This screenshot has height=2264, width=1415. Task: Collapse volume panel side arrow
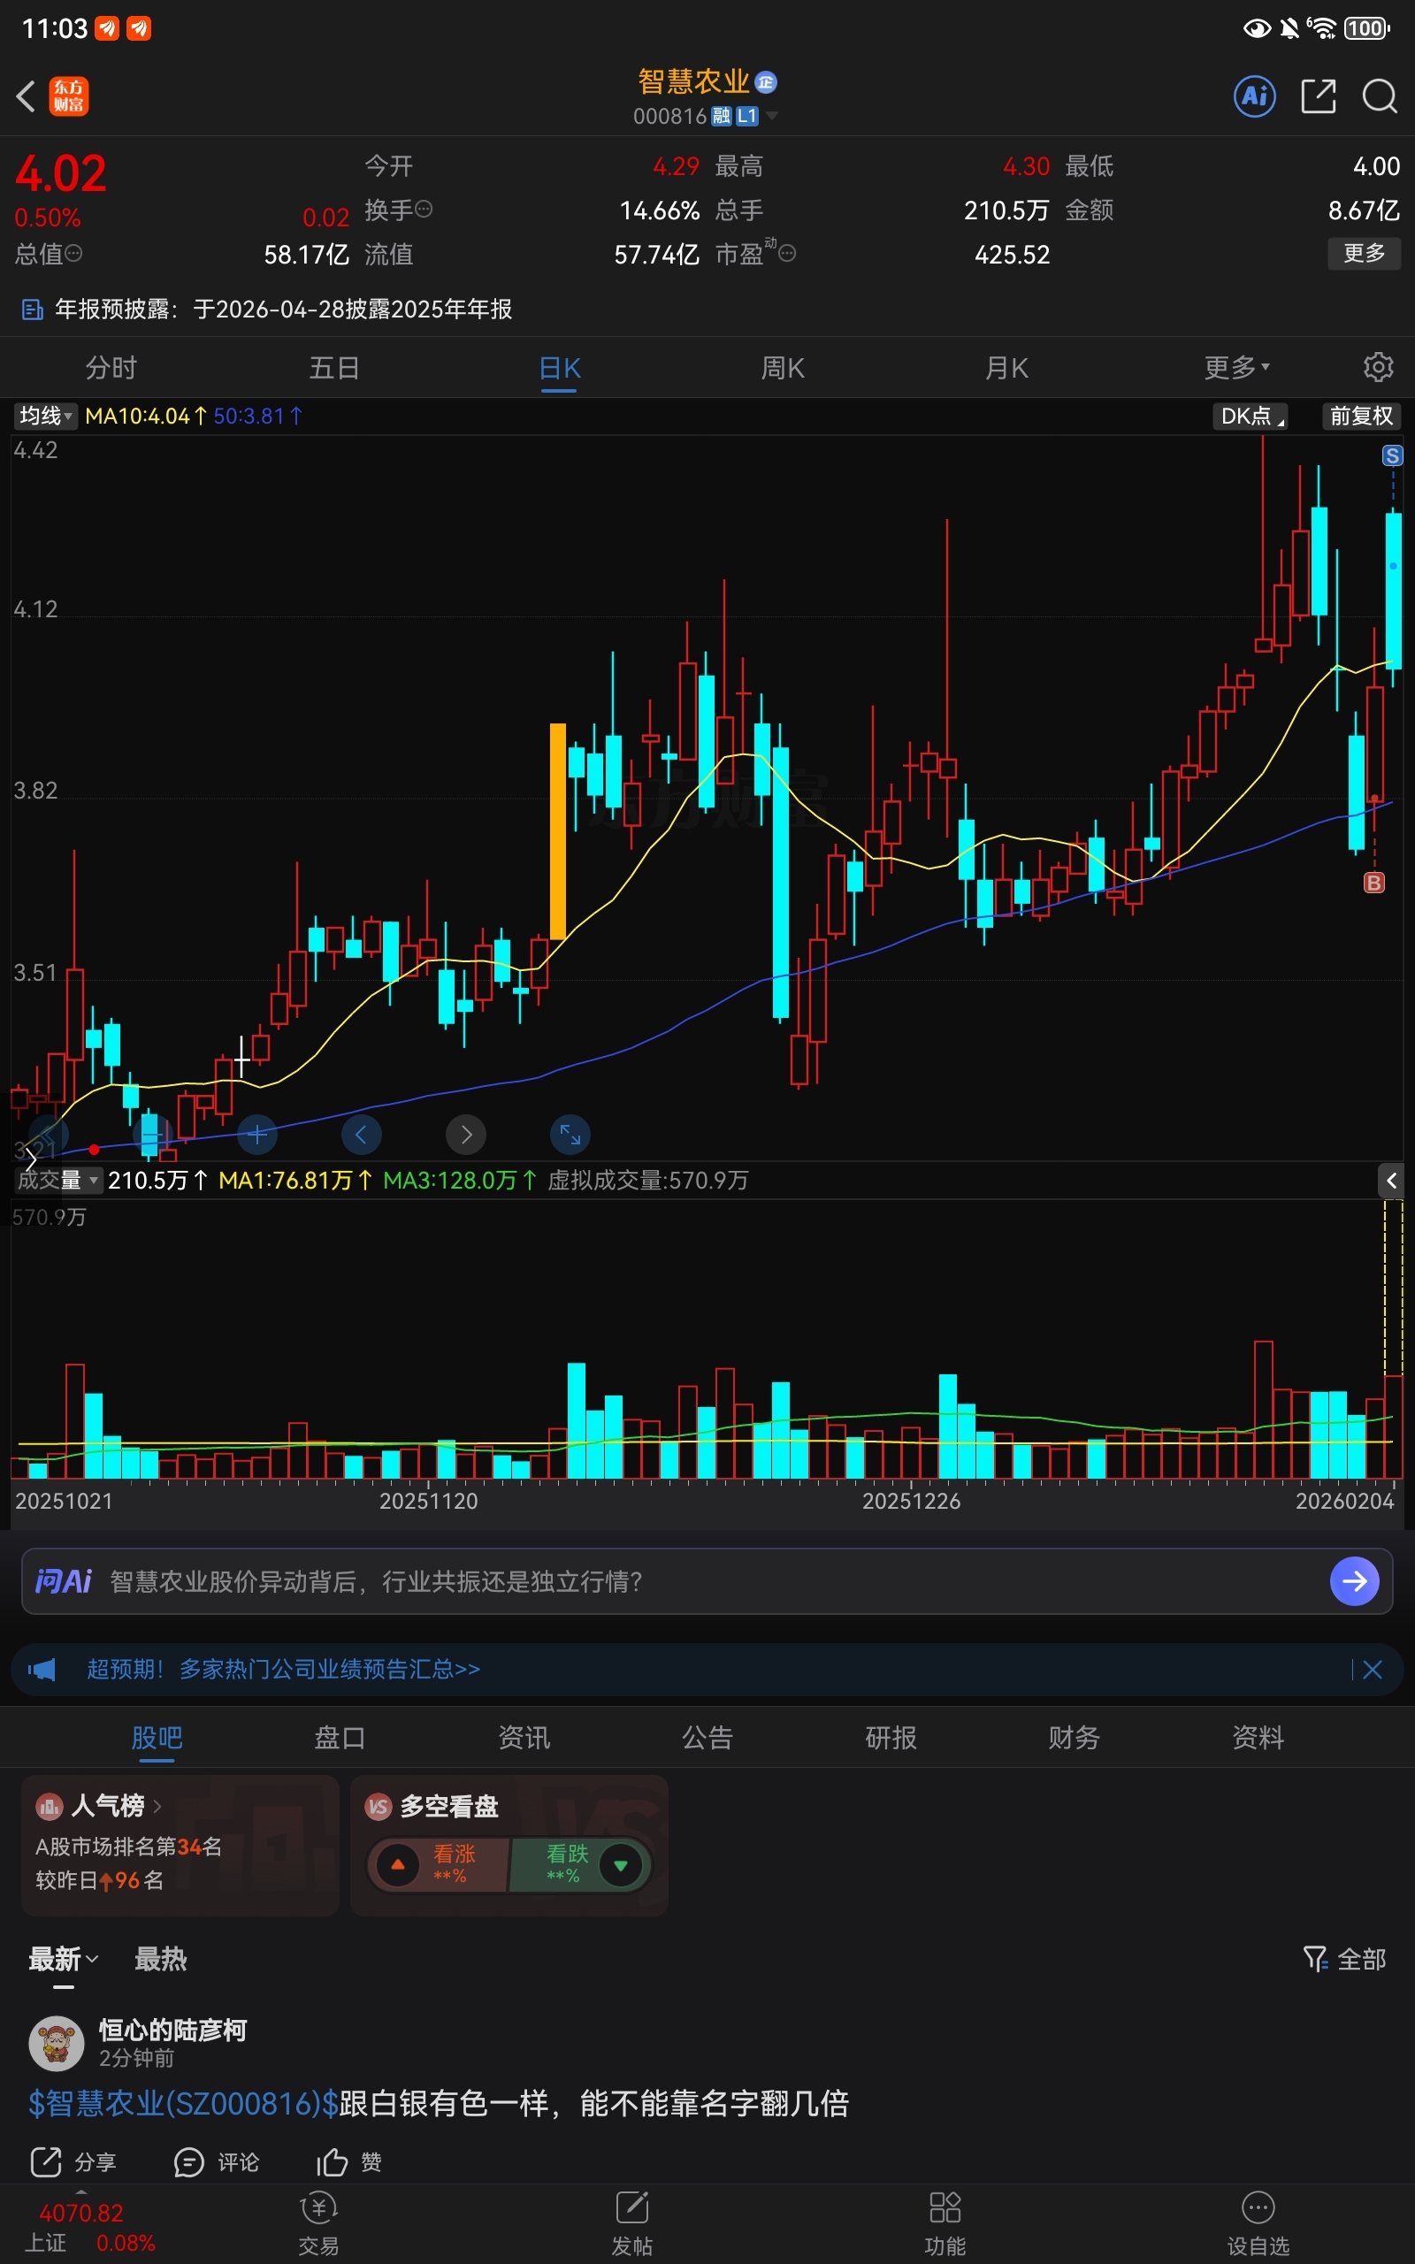point(1390,1181)
